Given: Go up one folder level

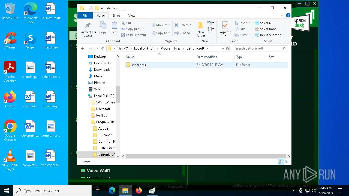Looking at the screenshot, I should tap(103, 48).
